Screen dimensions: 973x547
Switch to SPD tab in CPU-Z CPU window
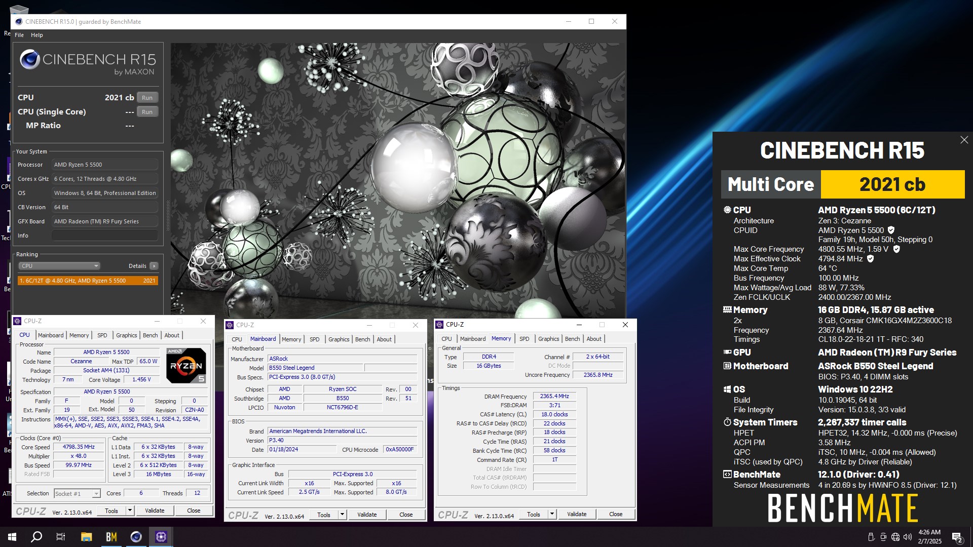click(102, 335)
